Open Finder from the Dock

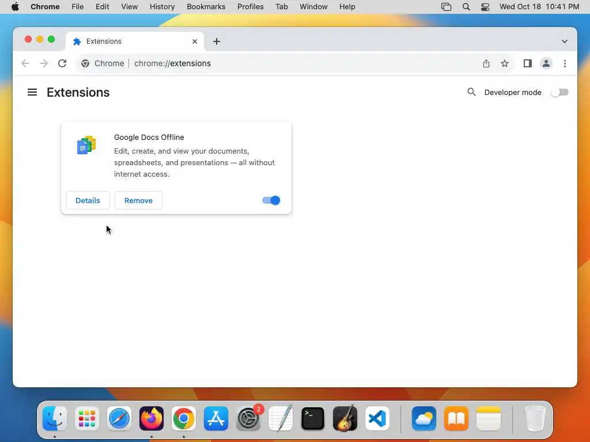[55, 418]
